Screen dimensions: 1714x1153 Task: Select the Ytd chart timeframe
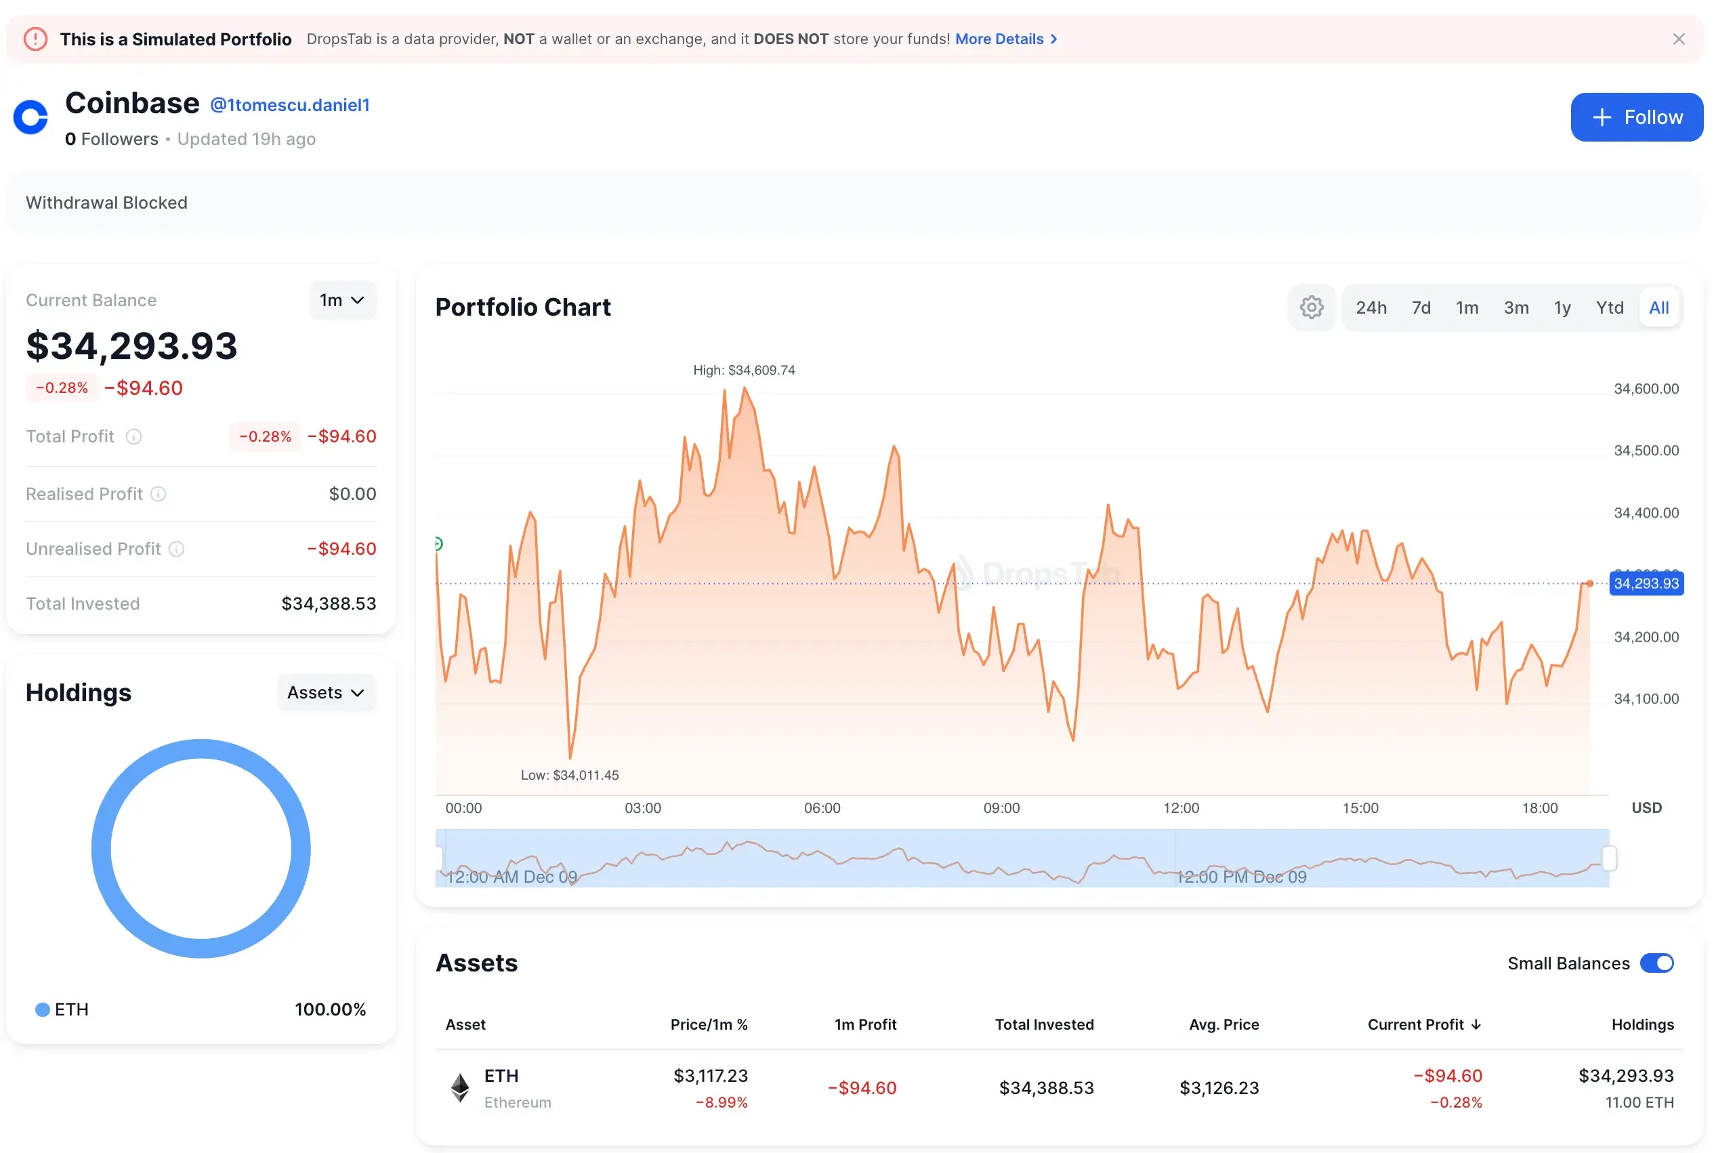1610,308
